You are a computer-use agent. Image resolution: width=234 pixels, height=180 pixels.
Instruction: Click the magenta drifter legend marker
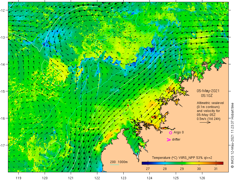click(169, 139)
